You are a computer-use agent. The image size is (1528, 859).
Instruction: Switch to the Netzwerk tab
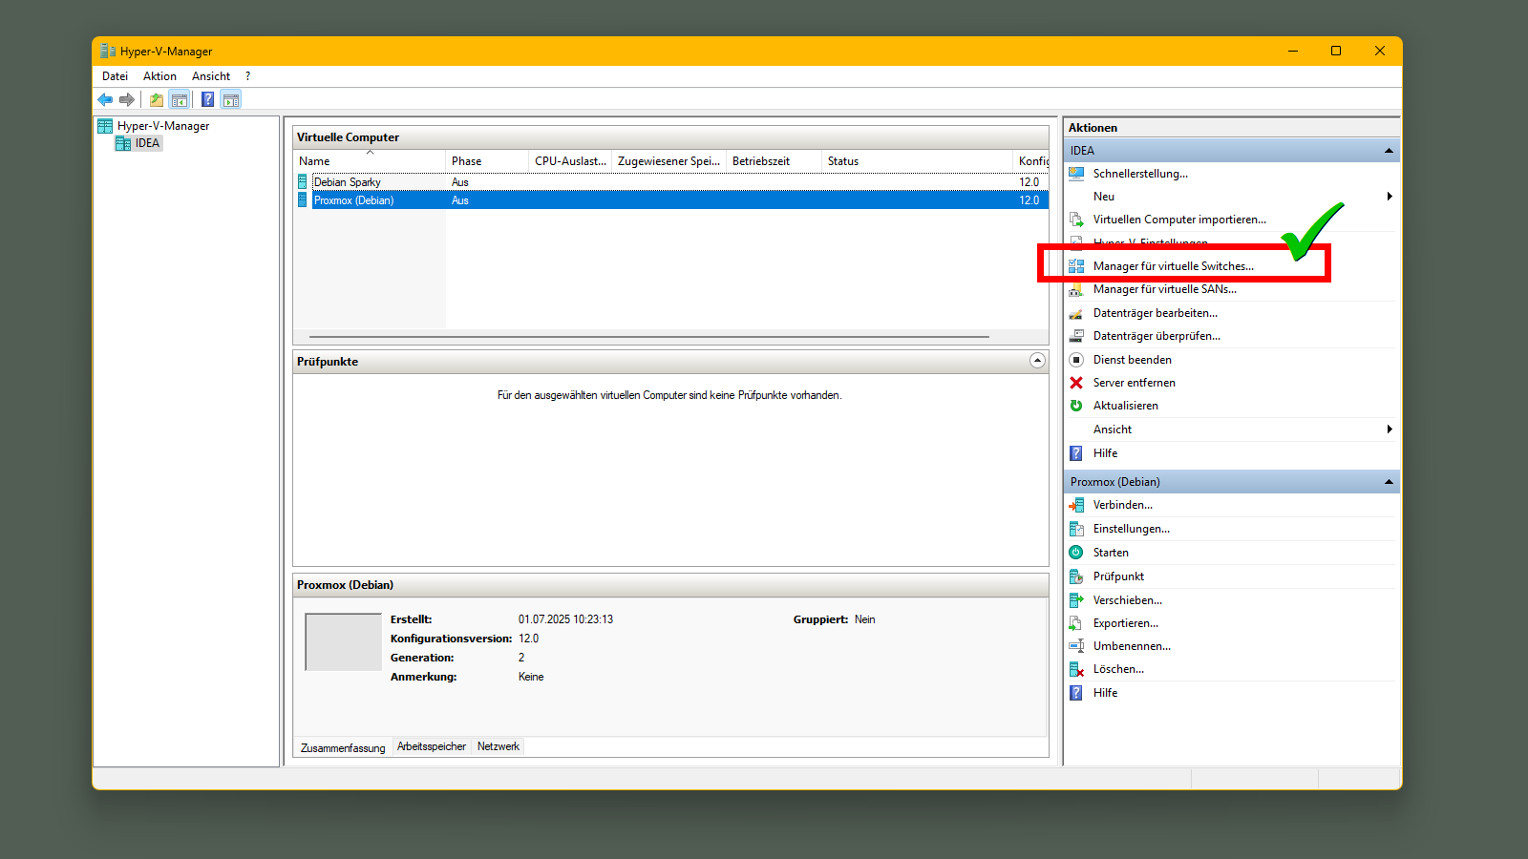(x=499, y=746)
